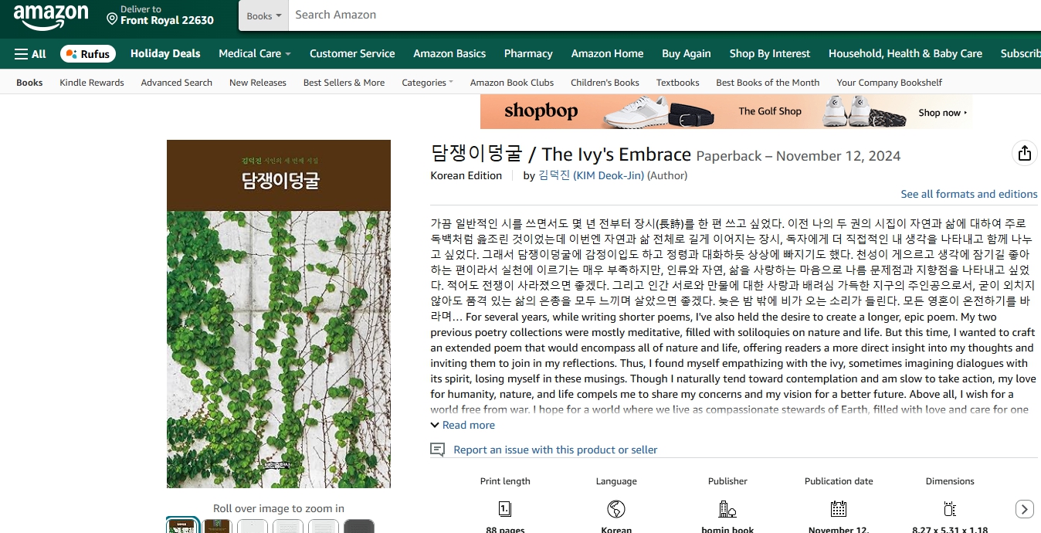Screen dimensions: 1041x533
Task: Open Amazon Book Clubs
Action: (512, 83)
